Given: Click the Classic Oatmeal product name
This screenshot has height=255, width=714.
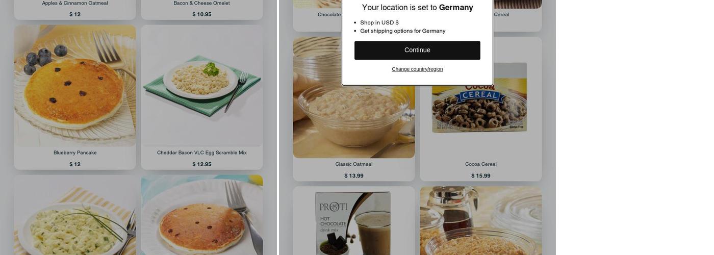Looking at the screenshot, I should tap(354, 164).
